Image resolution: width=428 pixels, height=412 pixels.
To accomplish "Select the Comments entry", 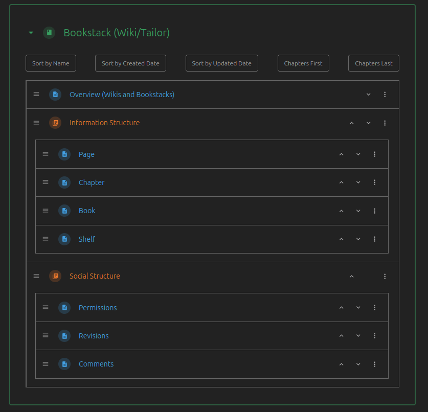I will click(96, 364).
